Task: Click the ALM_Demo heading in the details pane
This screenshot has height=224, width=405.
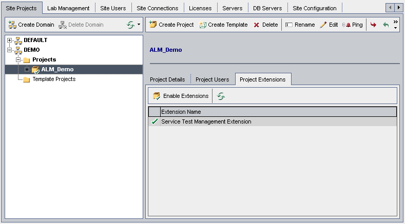Action: tap(166, 50)
